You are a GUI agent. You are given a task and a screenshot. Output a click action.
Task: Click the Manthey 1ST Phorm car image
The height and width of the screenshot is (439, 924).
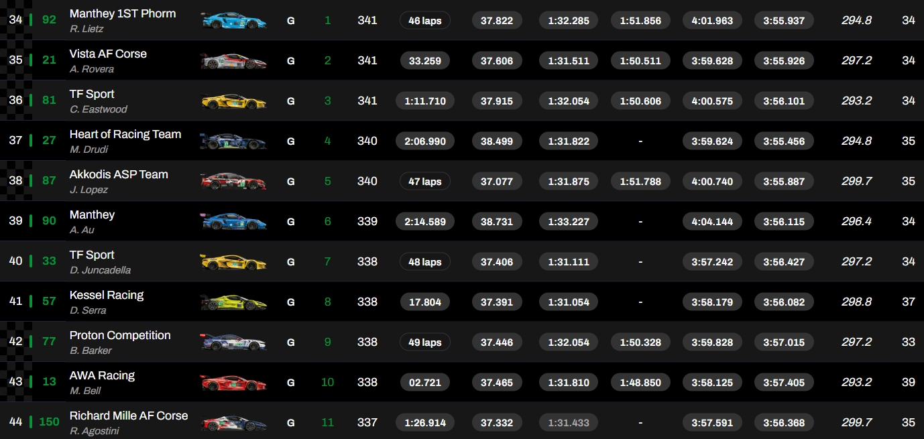233,20
